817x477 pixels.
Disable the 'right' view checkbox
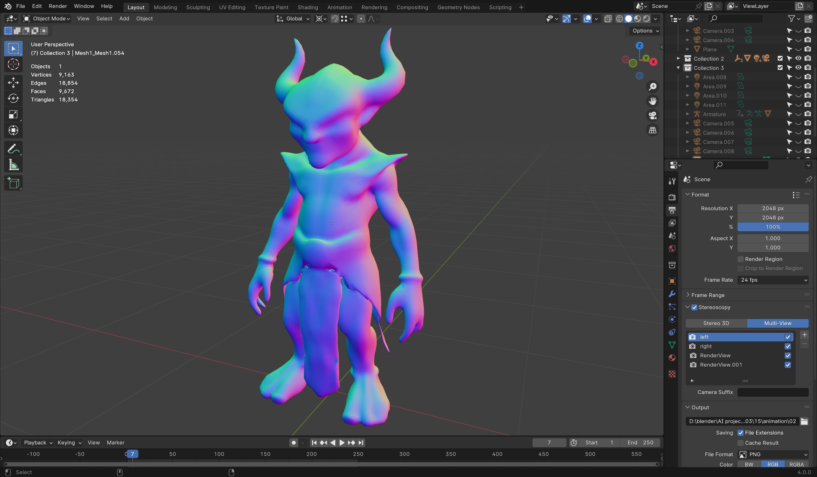(x=788, y=347)
